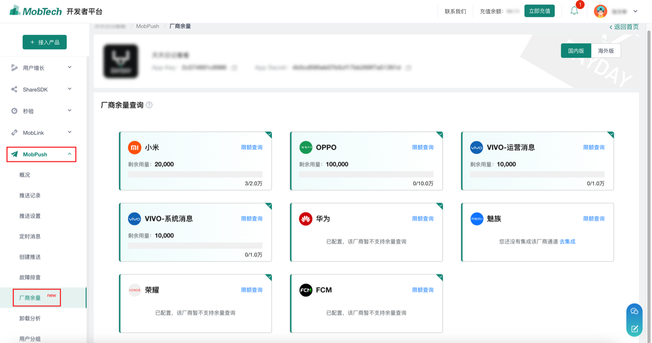The image size is (652, 343).
Task: Expand the ShareSDK menu chevron
Action: [70, 89]
